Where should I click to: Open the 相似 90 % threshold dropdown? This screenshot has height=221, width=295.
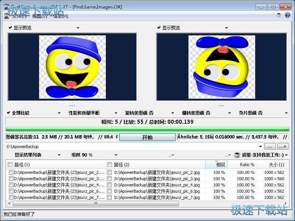[92, 155]
